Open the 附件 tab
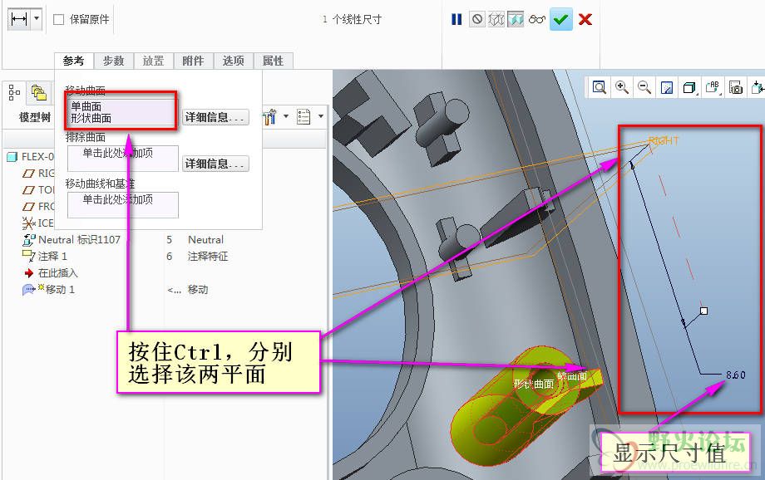765x480 pixels. (x=193, y=61)
